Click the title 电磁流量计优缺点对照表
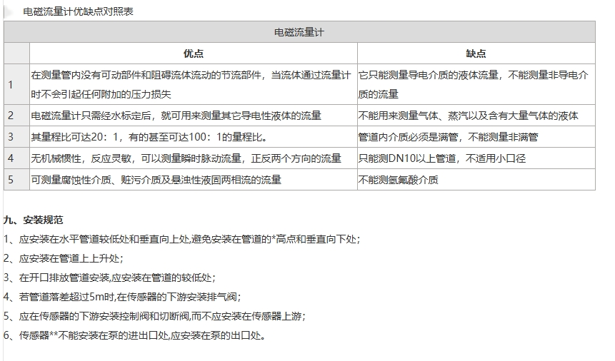Image resolution: width=615 pixels, height=361 pixels. [x=78, y=11]
